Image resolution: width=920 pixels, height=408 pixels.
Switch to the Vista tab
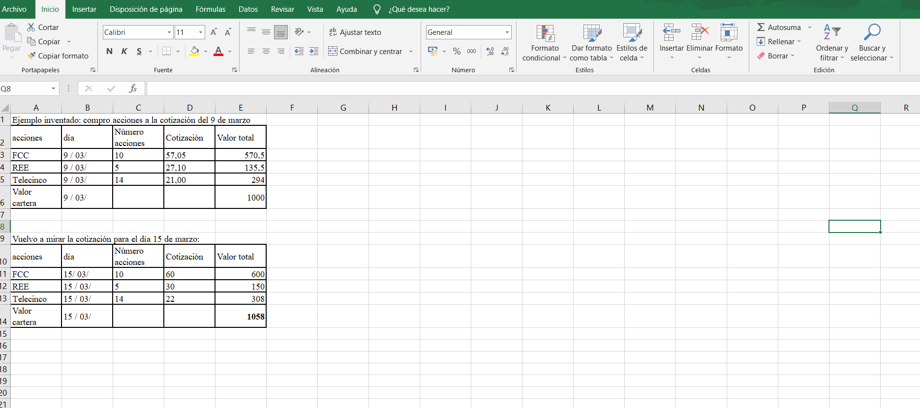click(315, 9)
